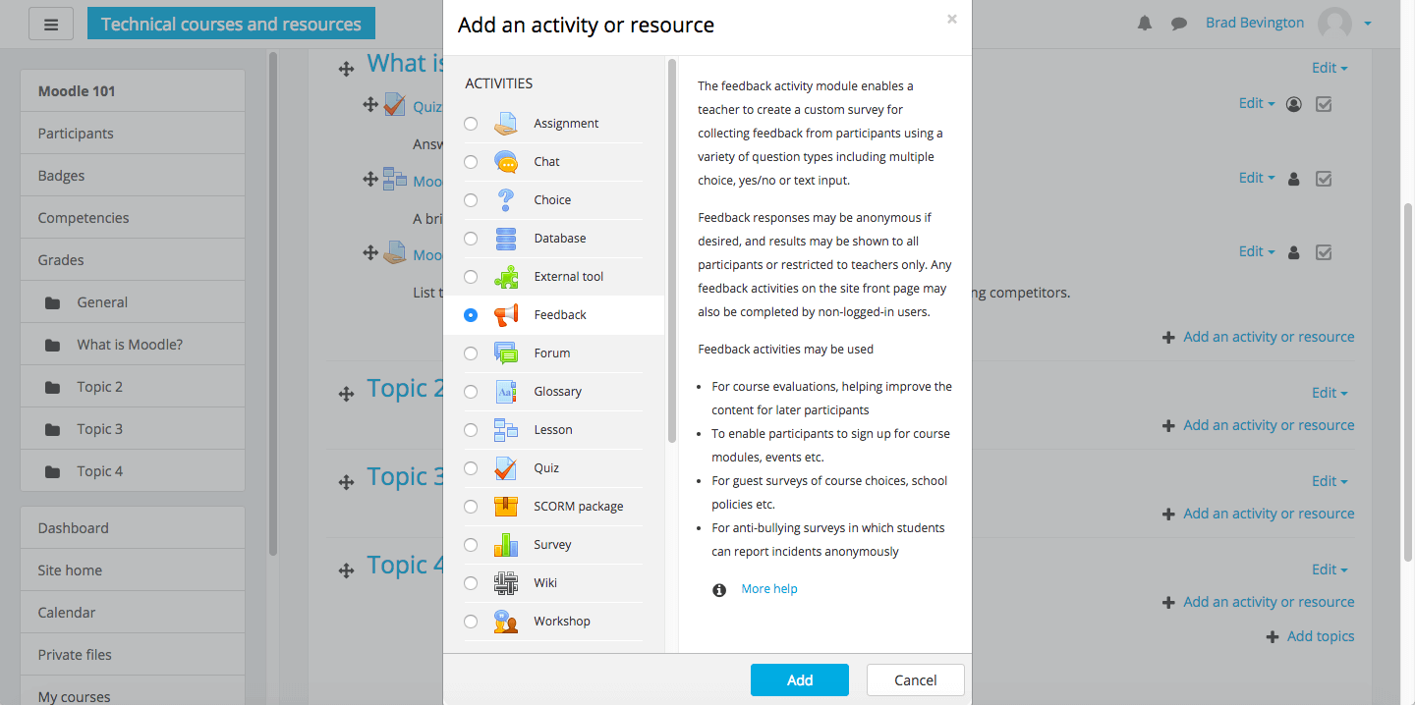
Task: Open Calendar in the side menu
Action: pyautogui.click(x=133, y=613)
